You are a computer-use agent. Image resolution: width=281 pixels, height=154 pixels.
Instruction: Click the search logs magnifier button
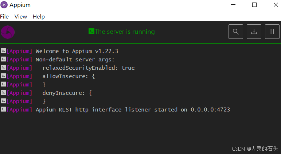pos(236,32)
